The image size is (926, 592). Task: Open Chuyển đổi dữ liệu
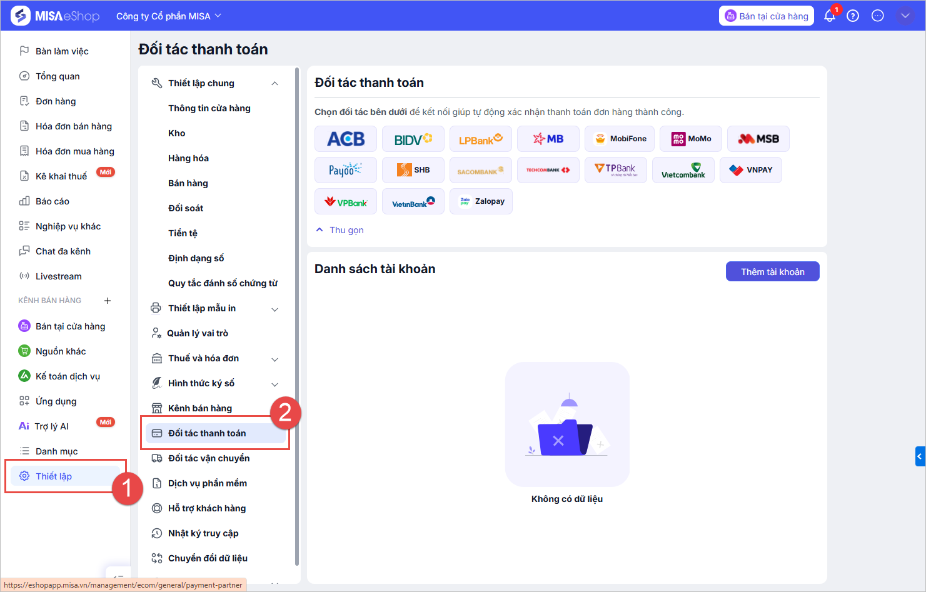click(208, 558)
